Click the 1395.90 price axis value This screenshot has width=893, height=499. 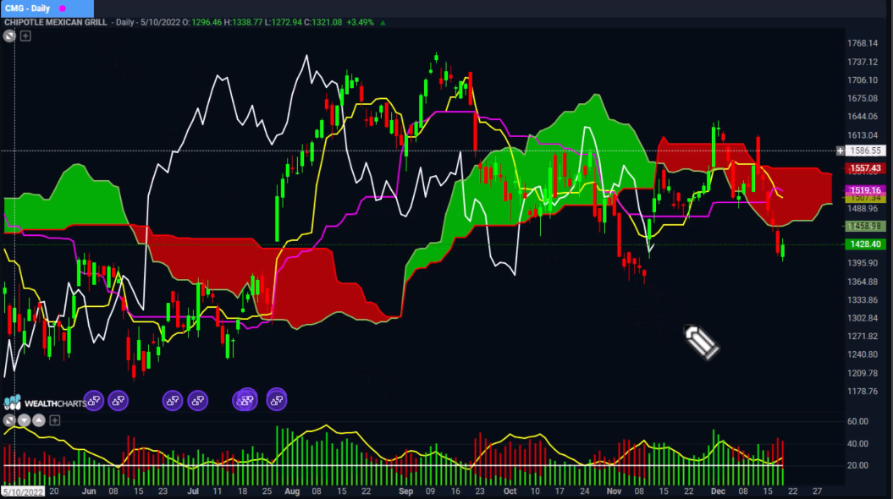(x=863, y=263)
